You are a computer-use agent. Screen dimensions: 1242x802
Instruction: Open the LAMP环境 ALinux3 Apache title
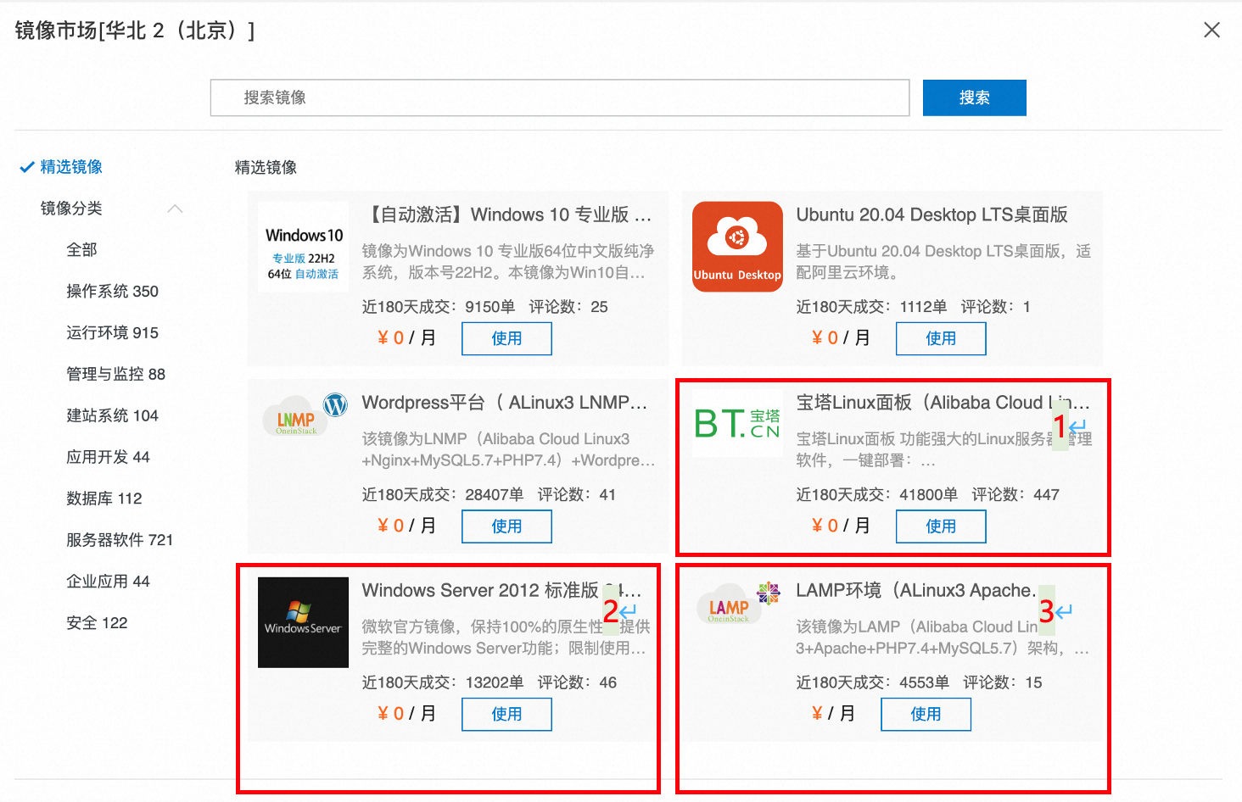pyautogui.click(x=915, y=591)
